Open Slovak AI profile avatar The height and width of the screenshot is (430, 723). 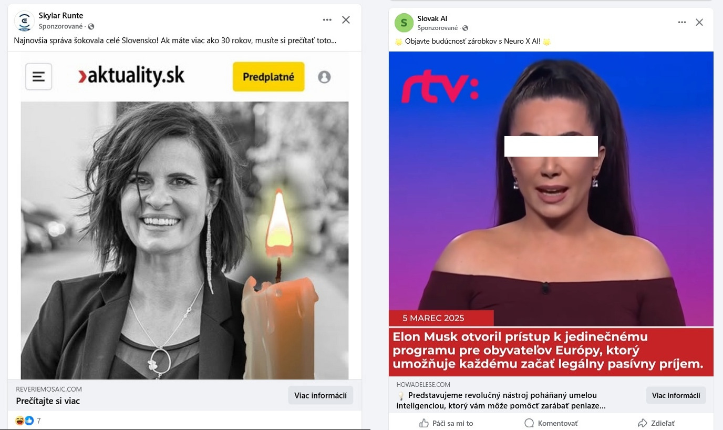[x=404, y=23]
